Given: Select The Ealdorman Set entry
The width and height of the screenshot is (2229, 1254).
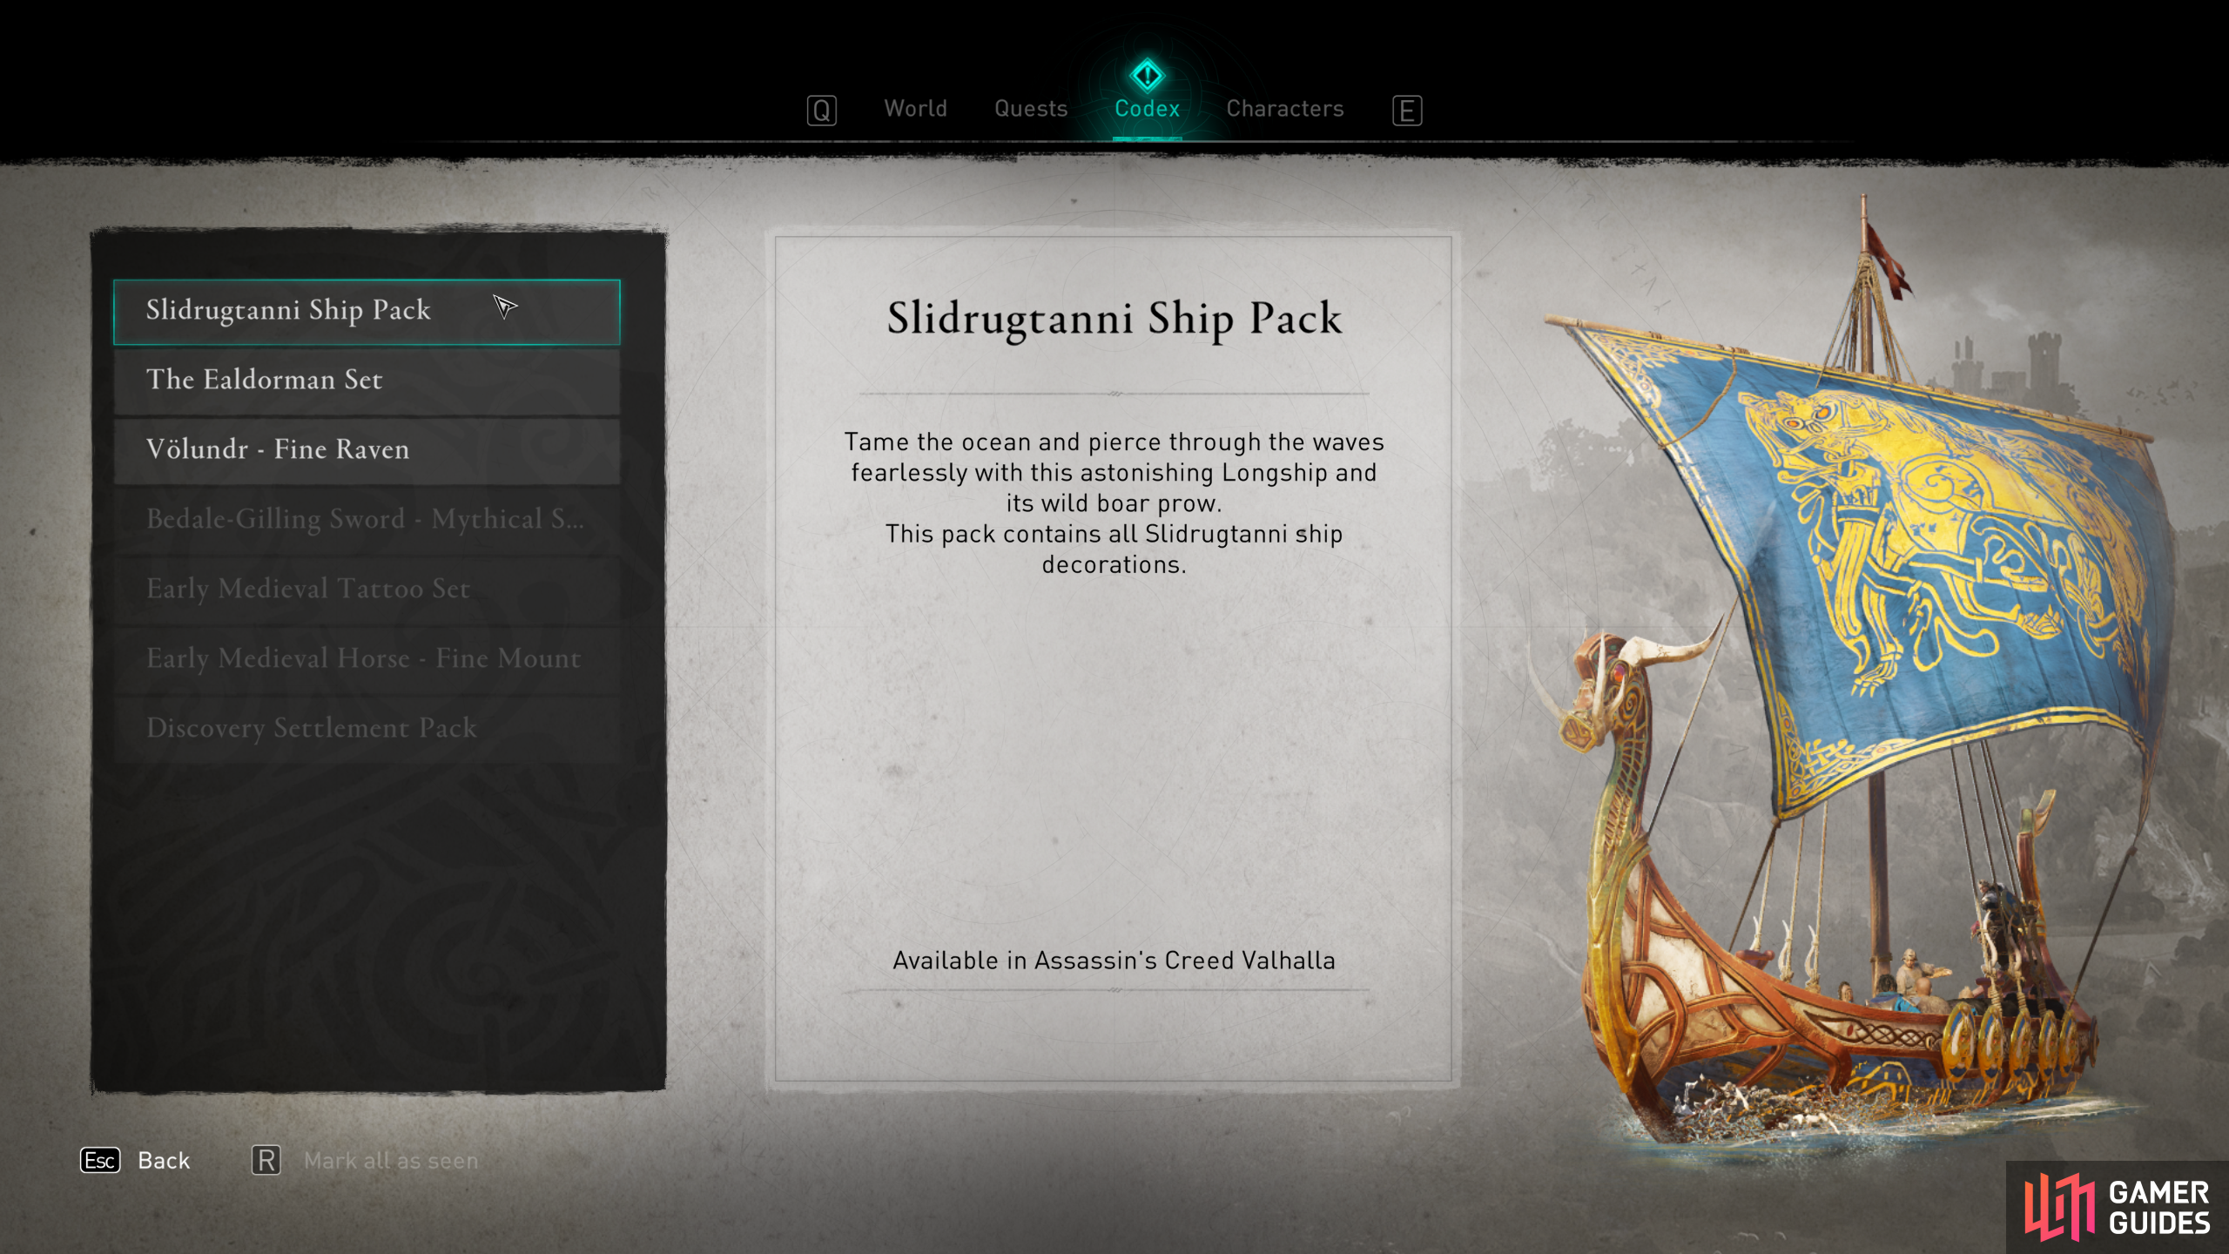Looking at the screenshot, I should coord(367,381).
